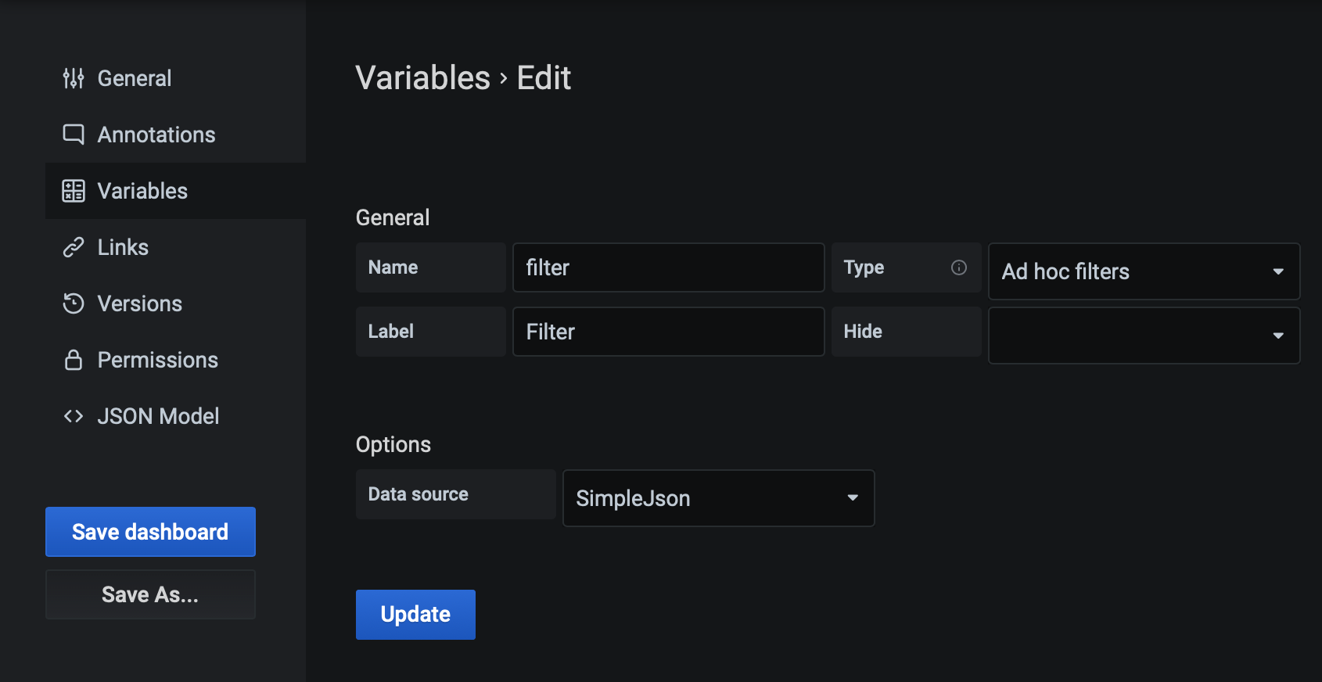Screen dimensions: 1322x682
Task: Click the Save As... button
Action: click(x=150, y=594)
